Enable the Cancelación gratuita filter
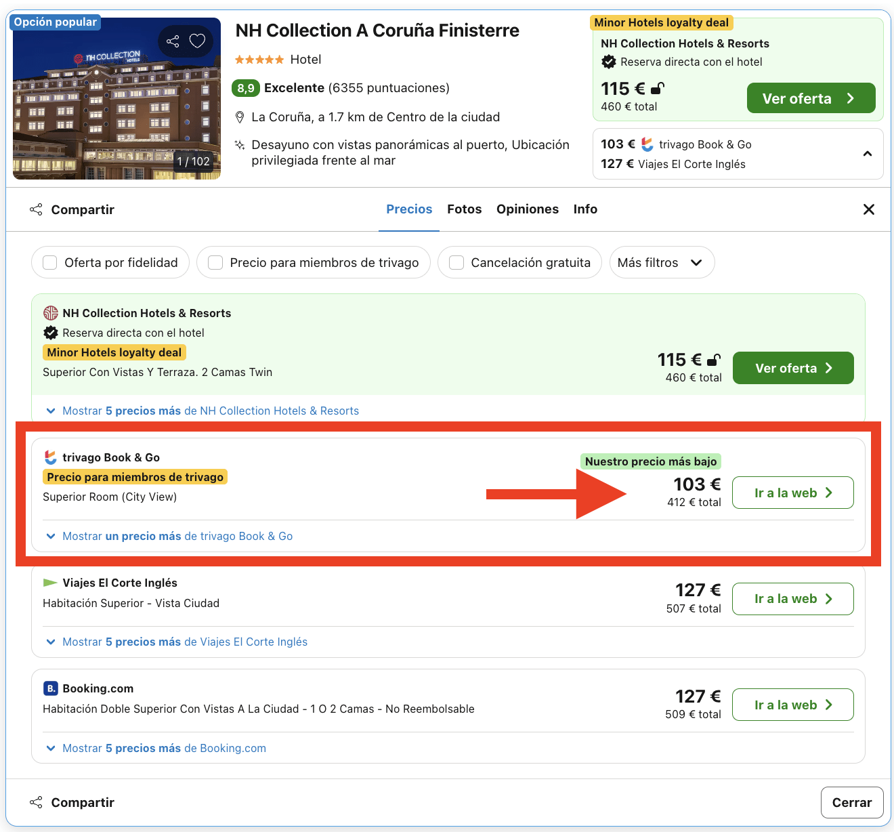Viewport: 894px width, 832px height. [x=456, y=262]
